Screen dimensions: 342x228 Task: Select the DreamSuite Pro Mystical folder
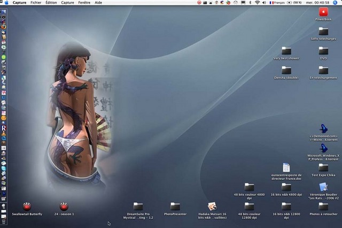138,210
